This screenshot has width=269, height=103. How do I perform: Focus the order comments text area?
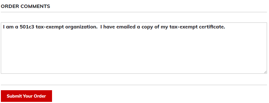tap(134, 48)
